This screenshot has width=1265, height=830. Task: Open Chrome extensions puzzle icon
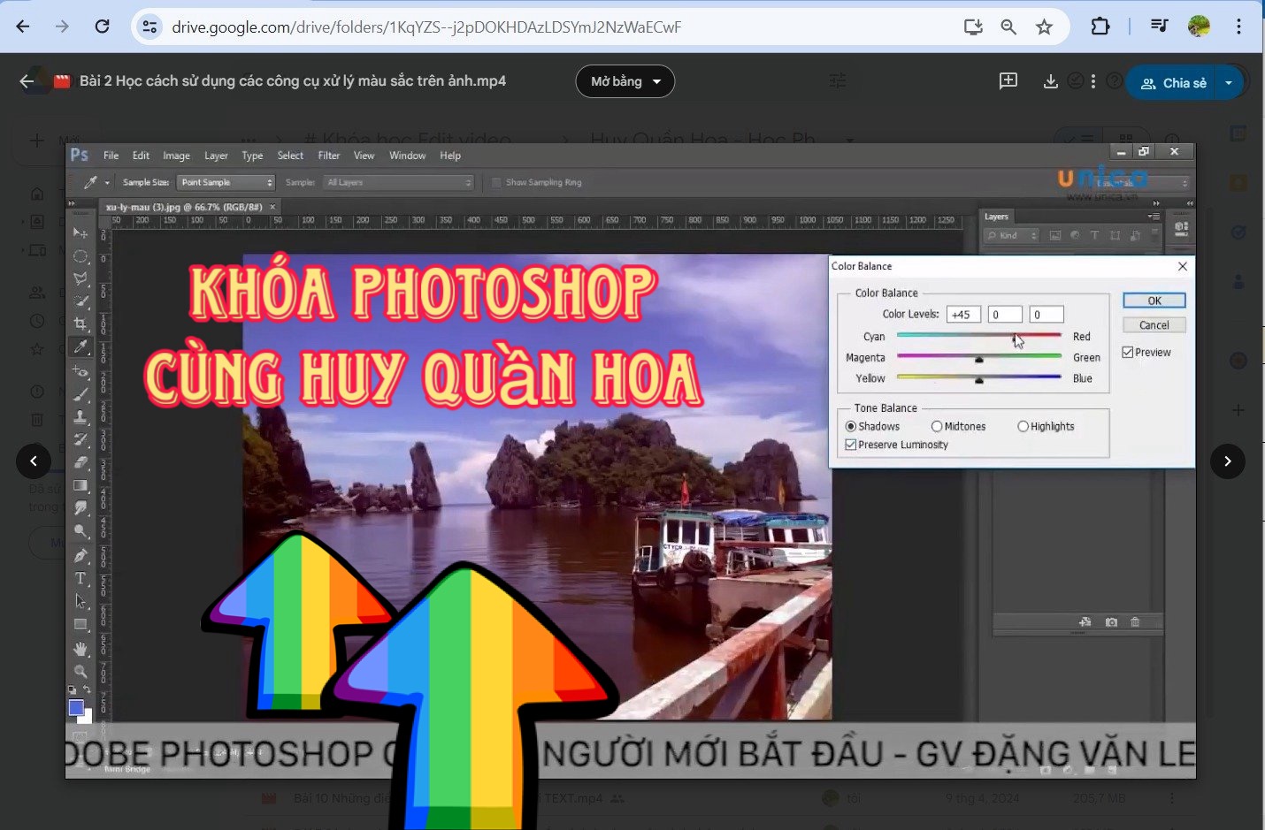coord(1100,27)
